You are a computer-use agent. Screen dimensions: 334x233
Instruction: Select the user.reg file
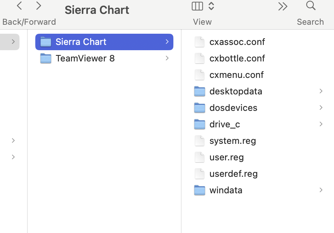point(226,157)
